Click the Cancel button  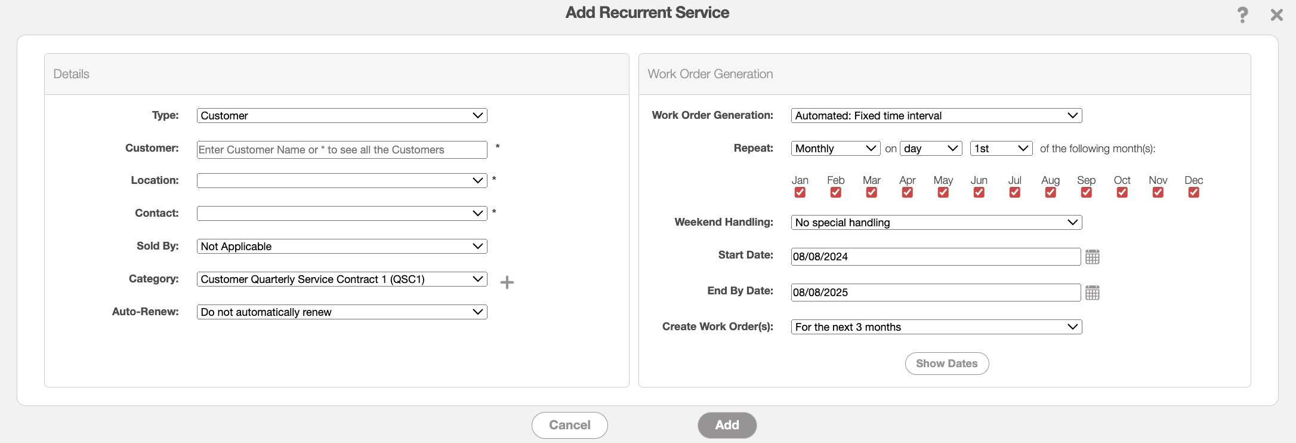pyautogui.click(x=569, y=425)
